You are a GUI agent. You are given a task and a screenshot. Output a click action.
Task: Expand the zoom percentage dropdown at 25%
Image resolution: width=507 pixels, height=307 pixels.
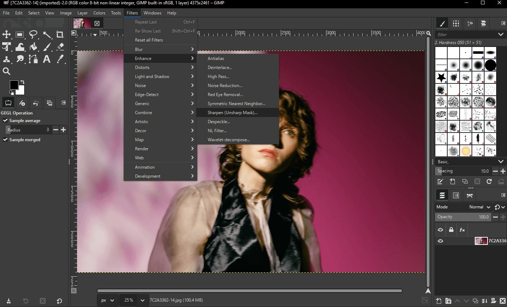[143, 300]
